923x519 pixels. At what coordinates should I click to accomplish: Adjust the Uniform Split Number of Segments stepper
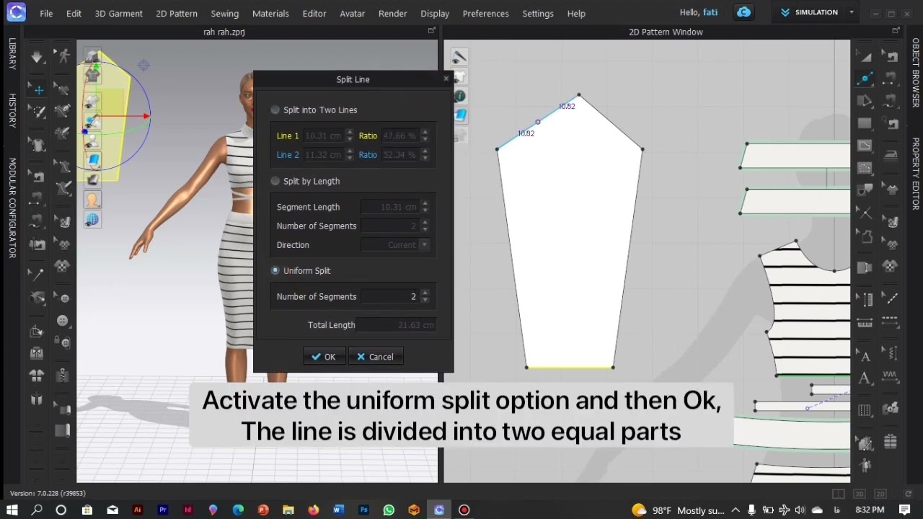click(425, 296)
